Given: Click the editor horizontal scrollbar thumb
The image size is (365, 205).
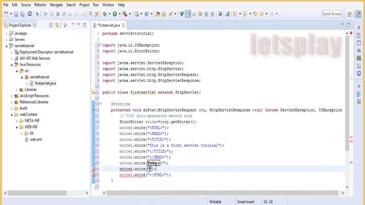Looking at the screenshot, I should tap(222, 193).
